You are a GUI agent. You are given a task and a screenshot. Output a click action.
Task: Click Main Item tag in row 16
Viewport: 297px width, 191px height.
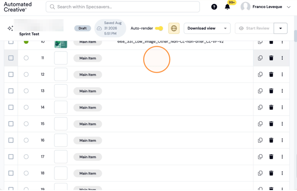[88, 140]
